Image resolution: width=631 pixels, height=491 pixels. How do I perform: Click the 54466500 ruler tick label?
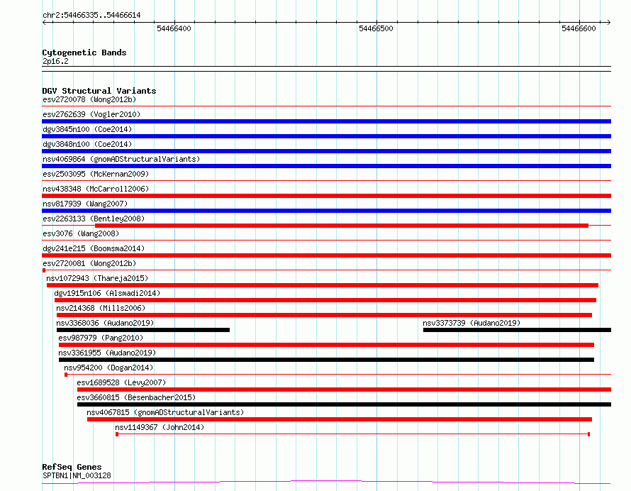[376, 28]
